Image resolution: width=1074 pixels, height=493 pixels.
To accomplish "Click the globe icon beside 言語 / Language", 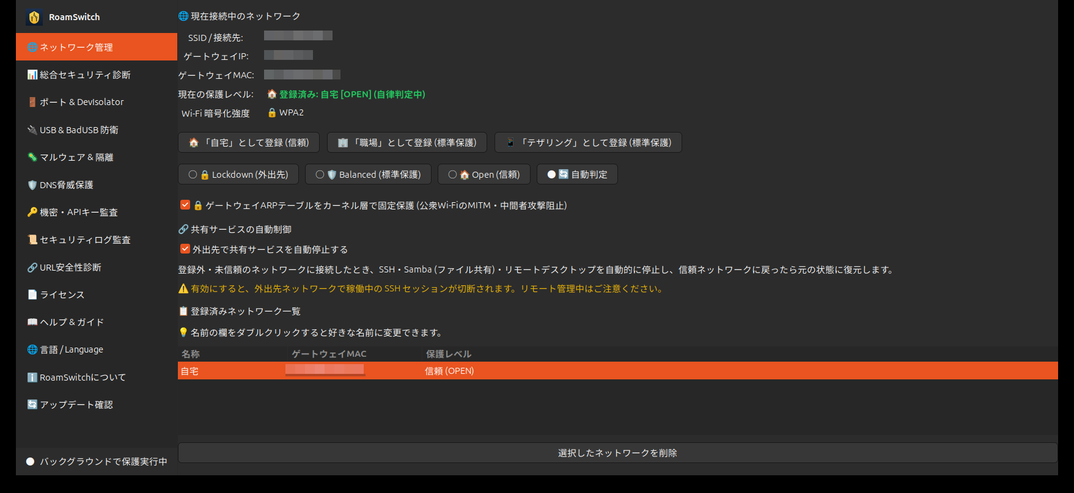I will click(32, 349).
